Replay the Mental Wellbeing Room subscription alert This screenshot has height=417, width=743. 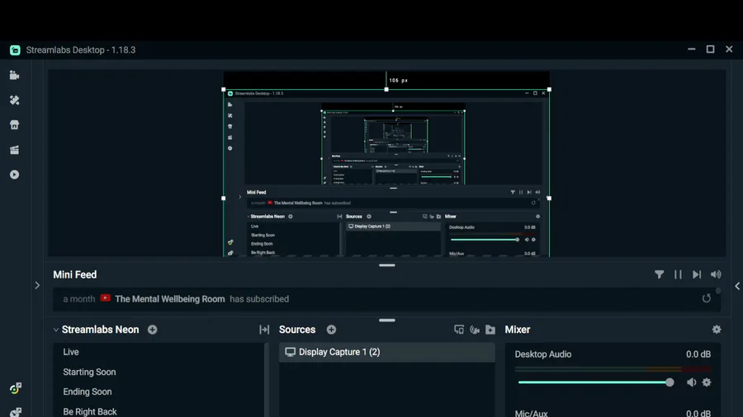coord(707,298)
